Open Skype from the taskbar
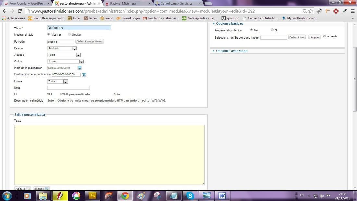357x201 pixels. 190,196
